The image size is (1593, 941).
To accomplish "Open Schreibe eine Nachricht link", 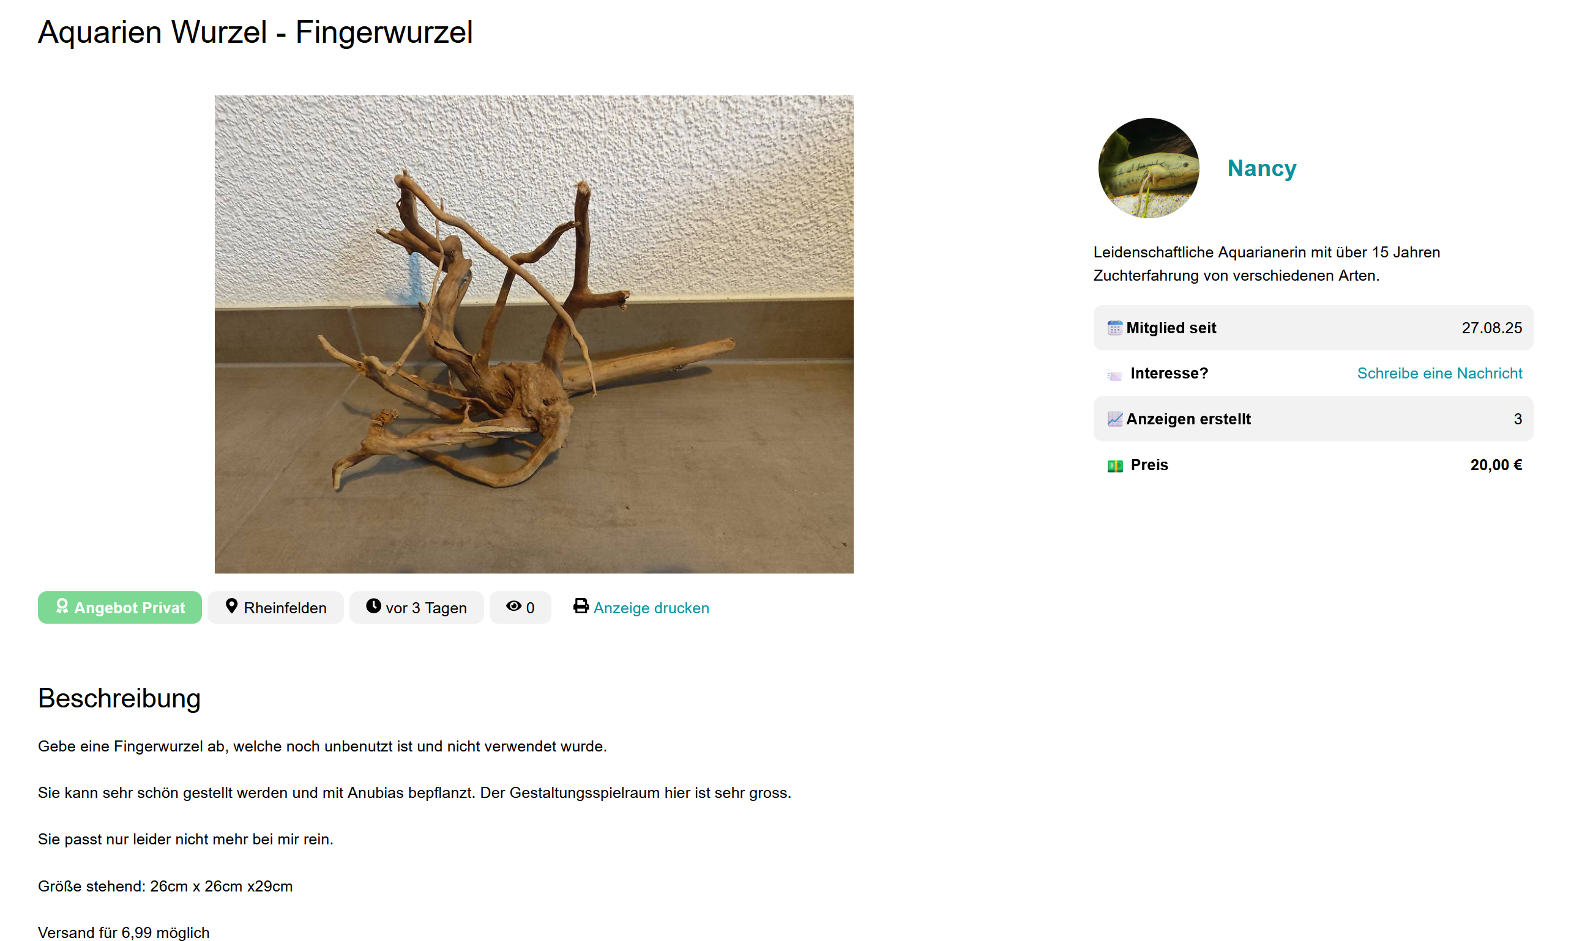I will tap(1439, 374).
